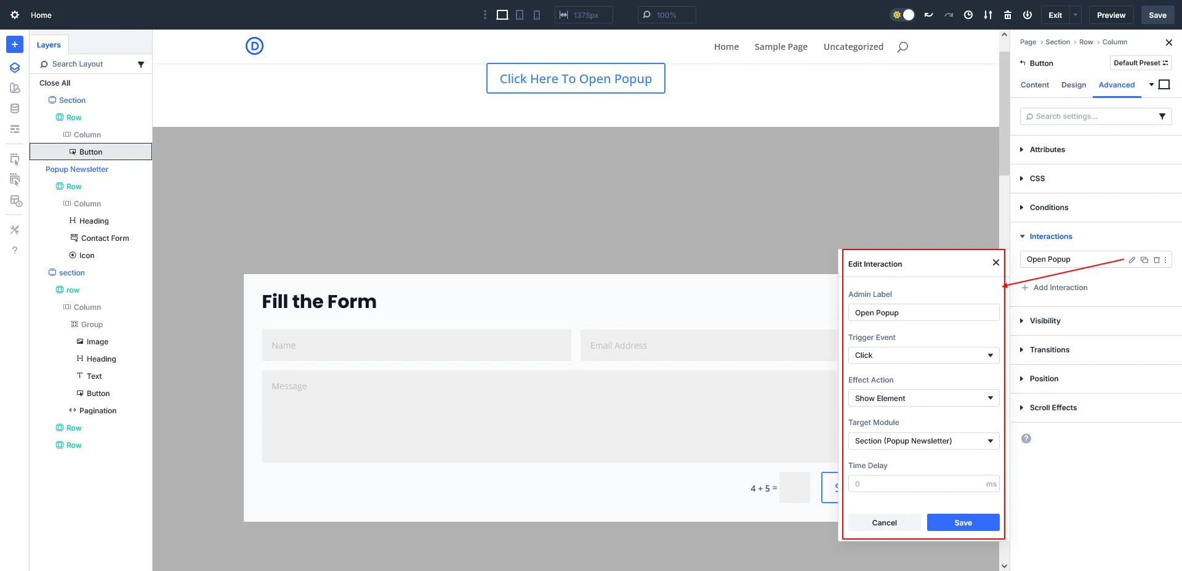Open the Content tab
This screenshot has height=571, width=1182.
pos(1034,85)
